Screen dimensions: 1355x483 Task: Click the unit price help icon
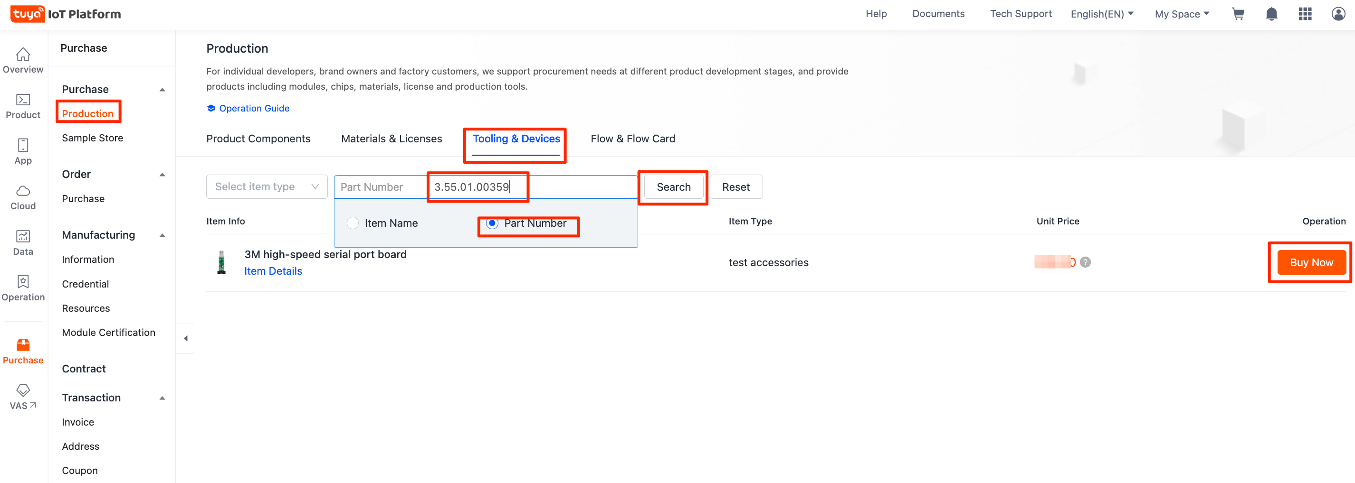(1085, 262)
